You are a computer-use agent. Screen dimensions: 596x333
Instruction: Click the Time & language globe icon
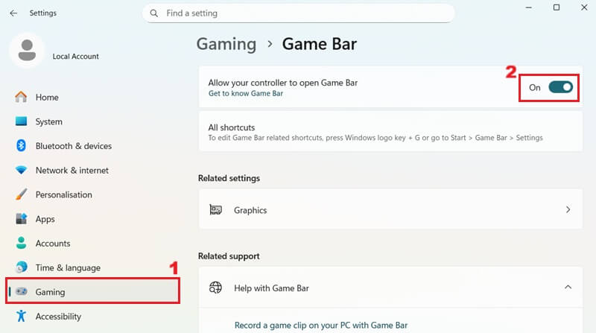22,267
